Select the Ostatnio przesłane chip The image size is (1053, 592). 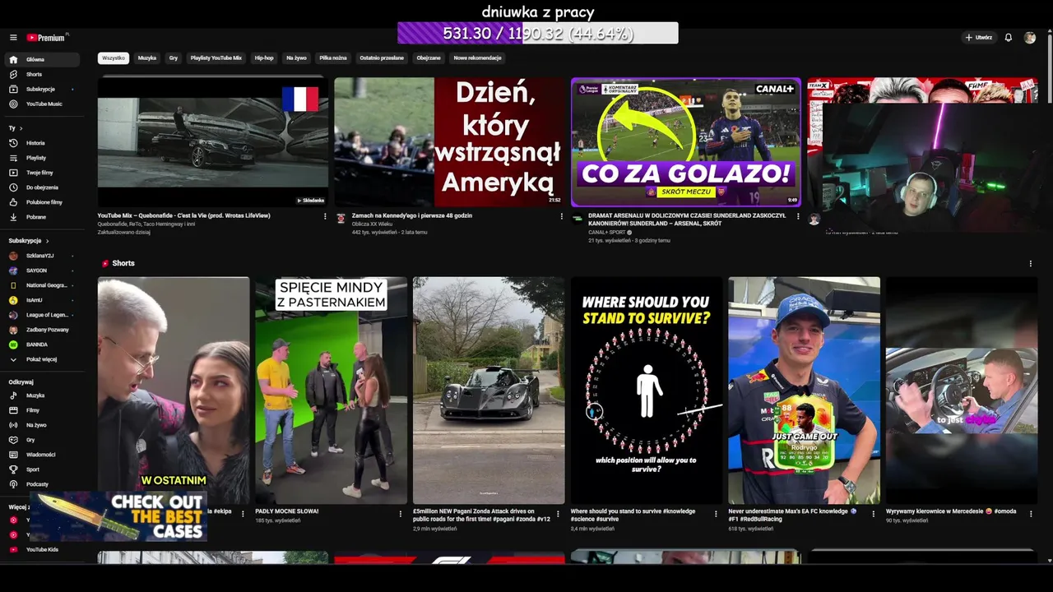click(x=382, y=58)
